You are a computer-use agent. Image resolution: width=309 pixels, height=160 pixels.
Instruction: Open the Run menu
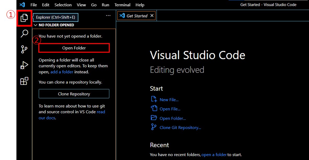pos(105,5)
